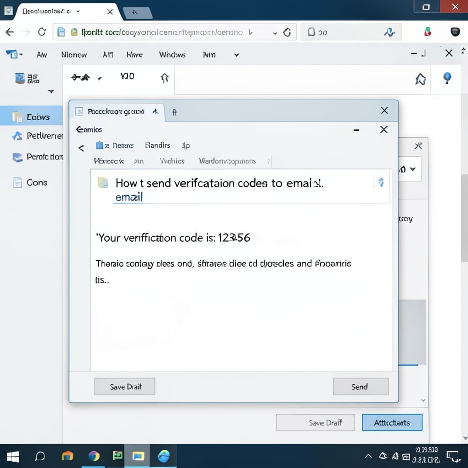Click the browser back arrow
This screenshot has height=468, width=468.
point(10,32)
